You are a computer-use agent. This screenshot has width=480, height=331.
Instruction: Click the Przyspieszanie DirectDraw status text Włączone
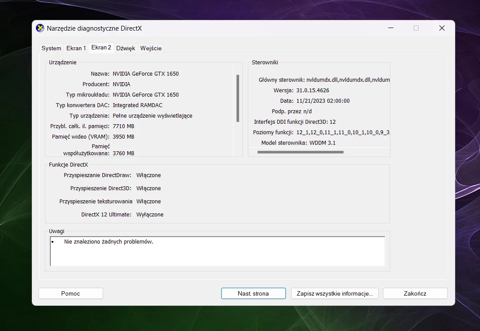149,175
